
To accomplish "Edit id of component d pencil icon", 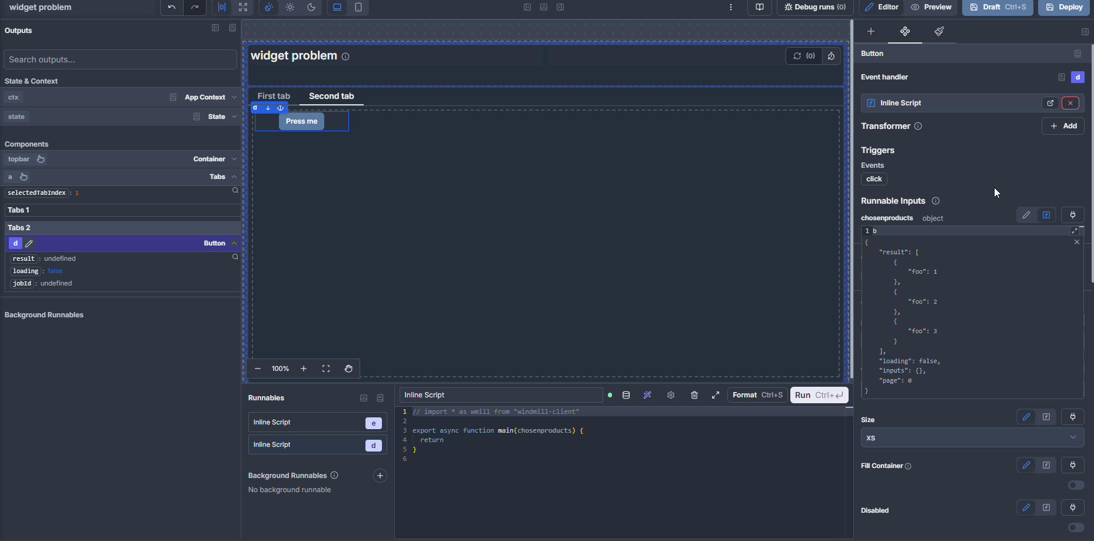I will click(x=29, y=243).
